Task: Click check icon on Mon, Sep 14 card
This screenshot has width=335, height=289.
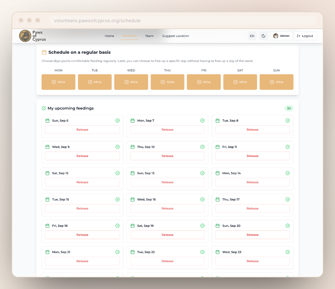Action: click(x=288, y=173)
